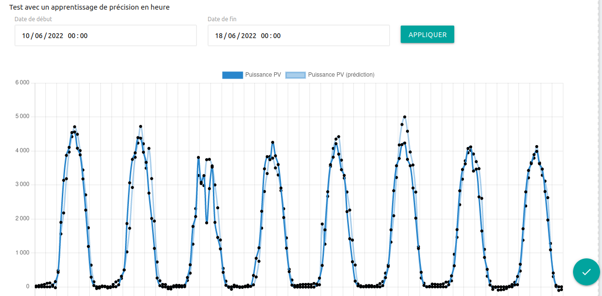Click the APPLIQUER button

pos(427,34)
